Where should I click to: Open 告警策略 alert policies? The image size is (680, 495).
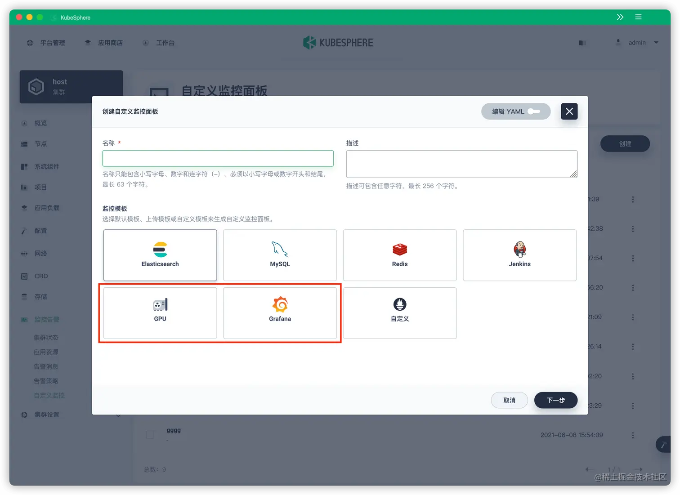click(x=46, y=381)
